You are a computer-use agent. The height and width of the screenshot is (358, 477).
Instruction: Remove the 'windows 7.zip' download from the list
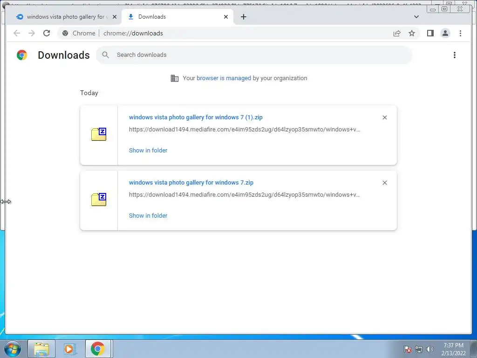384,183
